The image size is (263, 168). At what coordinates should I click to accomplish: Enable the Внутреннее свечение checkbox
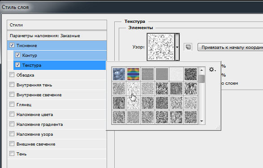pyautogui.click(x=12, y=95)
